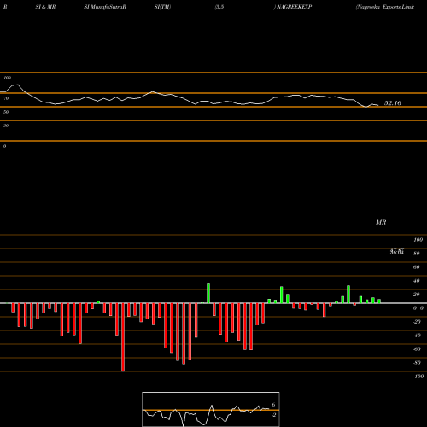Click the RSI value label 52.16
Screen dimensions: 427x427
[x=393, y=103]
